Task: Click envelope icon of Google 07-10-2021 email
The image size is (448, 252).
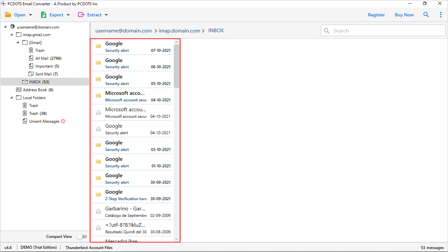Action: pyautogui.click(x=98, y=46)
